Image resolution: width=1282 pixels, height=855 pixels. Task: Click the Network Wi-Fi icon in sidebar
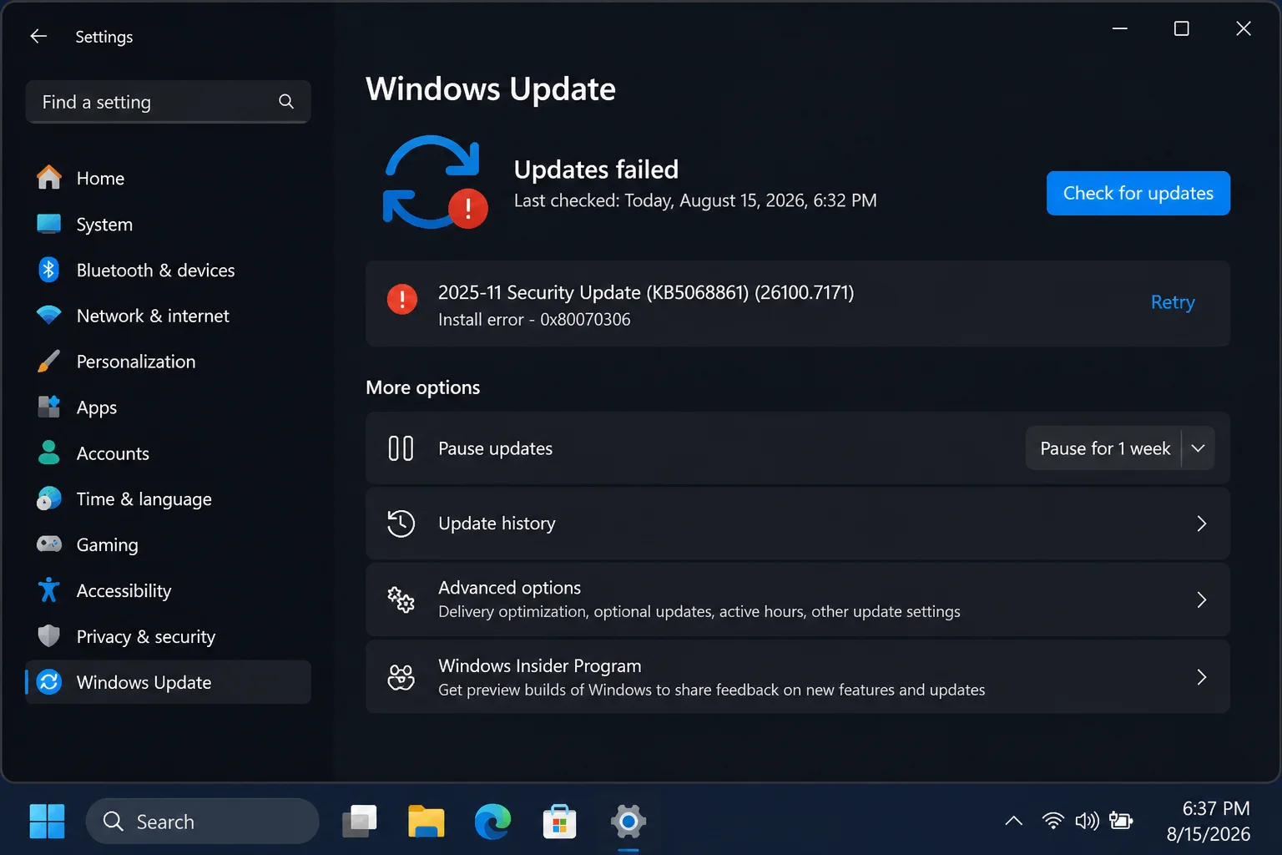[49, 316]
